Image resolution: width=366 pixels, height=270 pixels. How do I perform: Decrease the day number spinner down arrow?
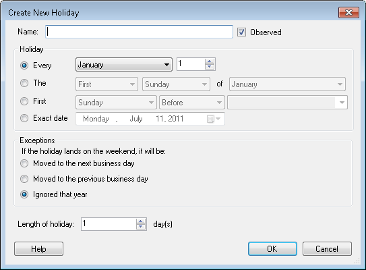coord(210,67)
